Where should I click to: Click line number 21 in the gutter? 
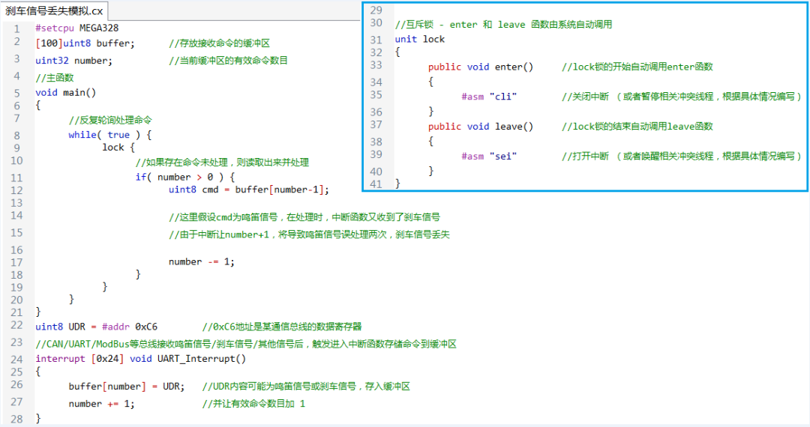(16, 312)
